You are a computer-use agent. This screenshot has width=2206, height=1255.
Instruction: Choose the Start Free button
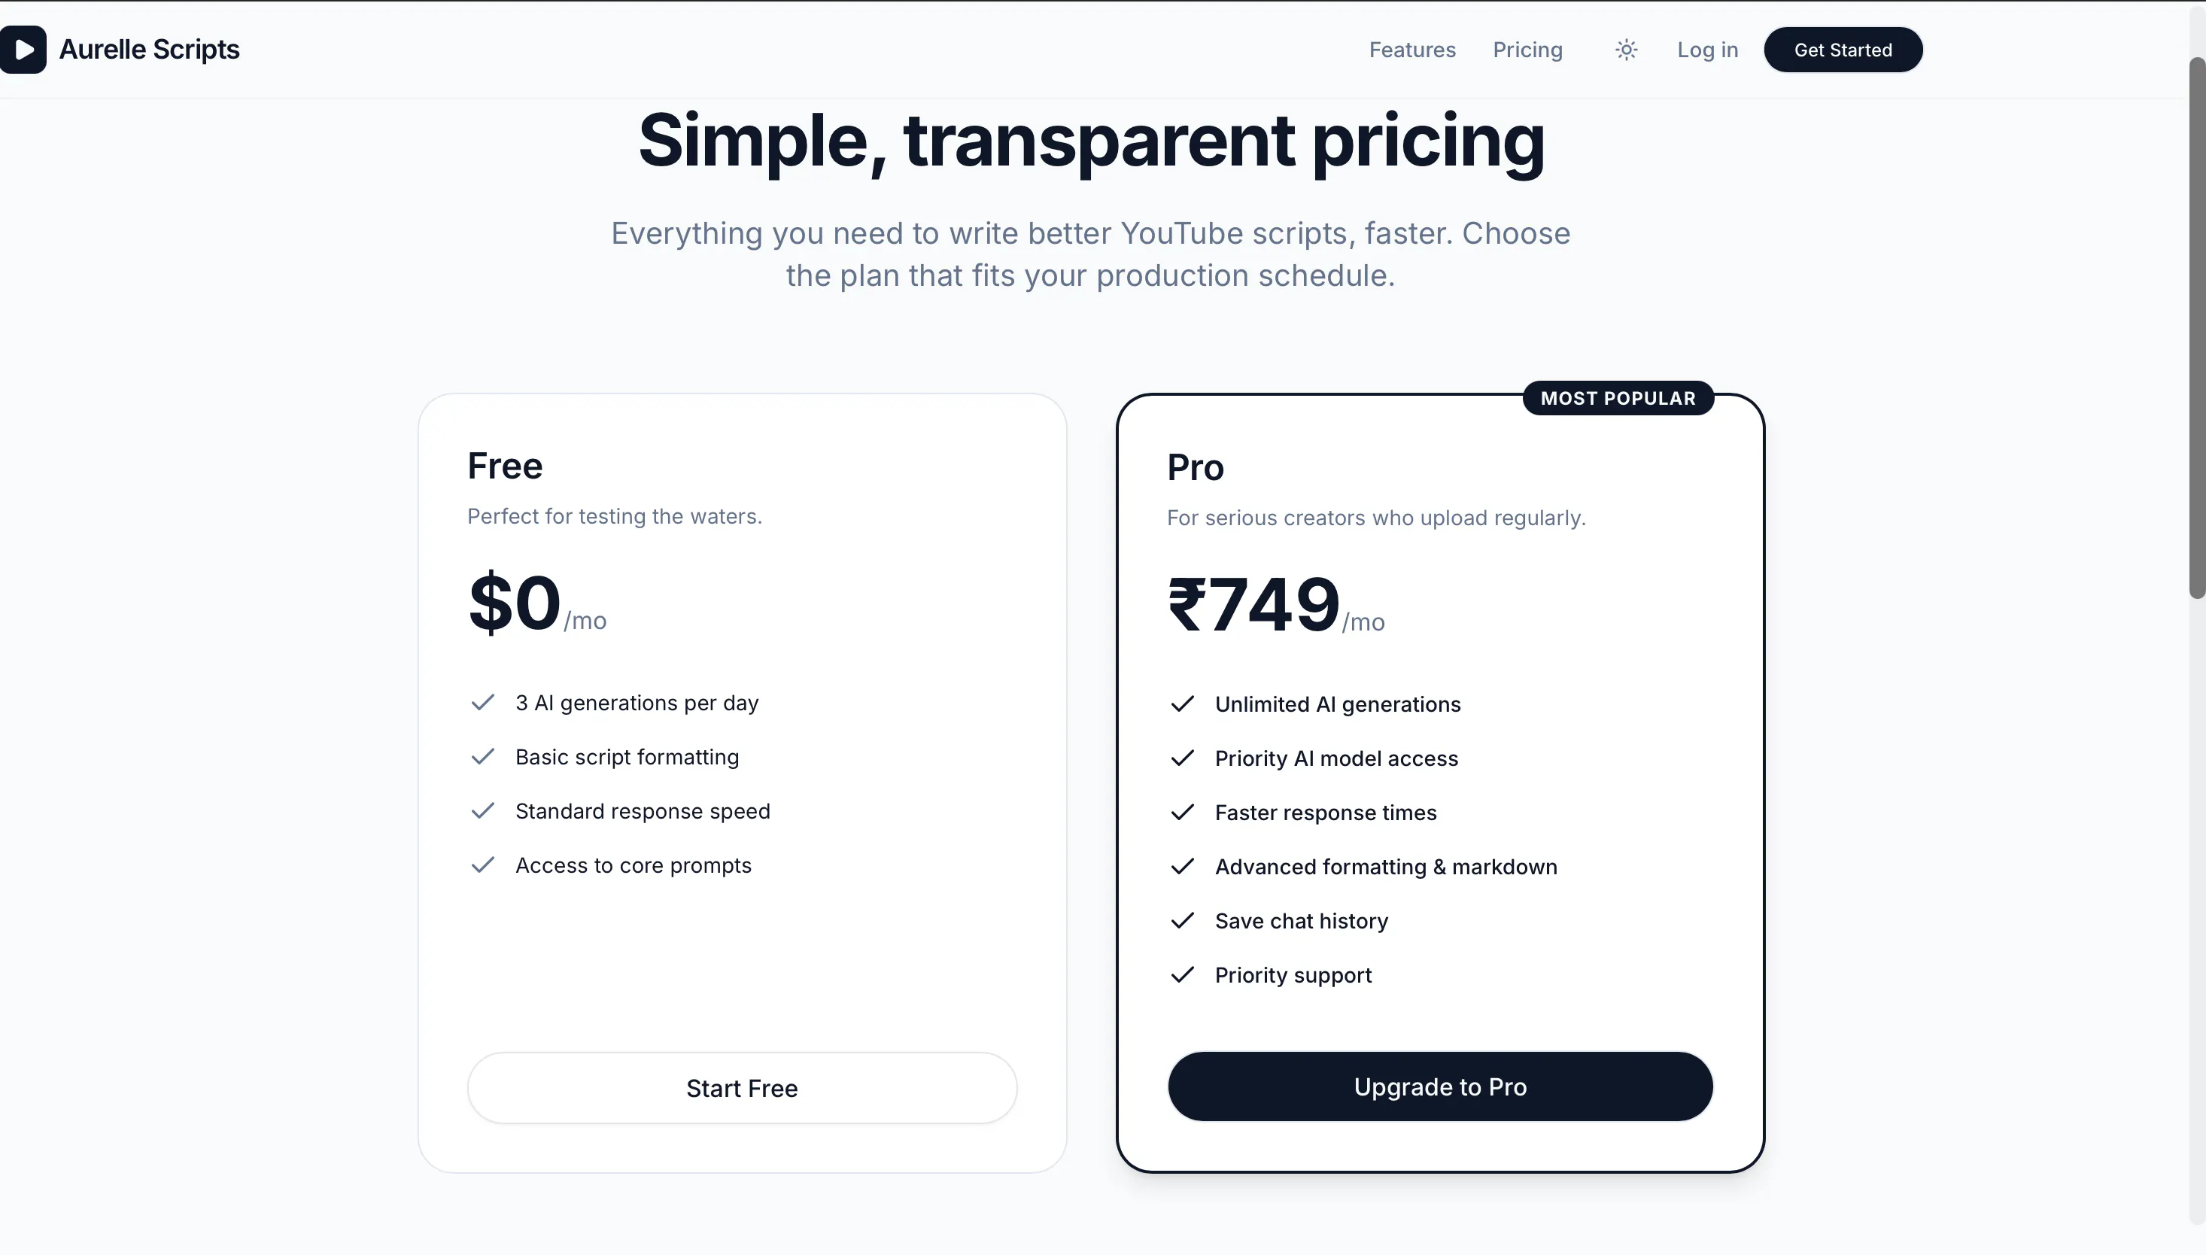click(x=742, y=1088)
